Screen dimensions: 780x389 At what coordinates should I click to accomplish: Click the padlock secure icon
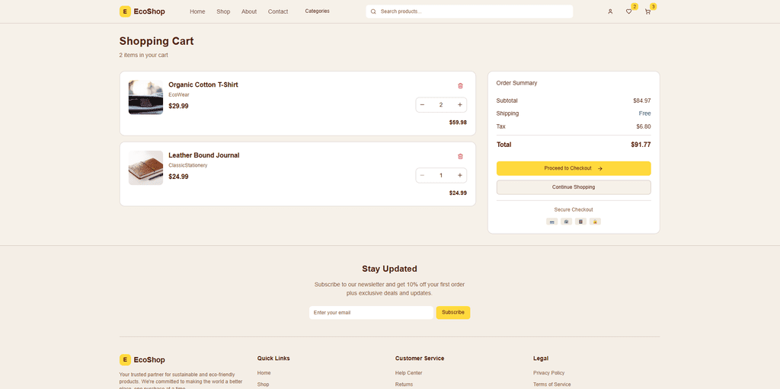click(595, 222)
